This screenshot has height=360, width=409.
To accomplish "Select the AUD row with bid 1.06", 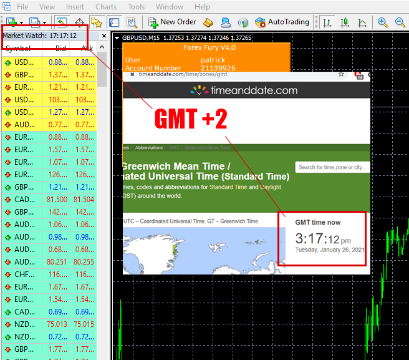I will tap(49, 225).
